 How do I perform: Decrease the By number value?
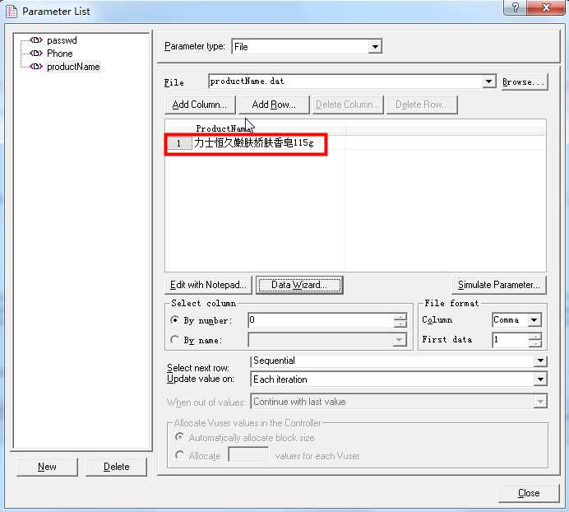pyautogui.click(x=400, y=323)
